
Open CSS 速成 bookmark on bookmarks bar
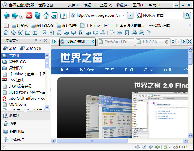click(159, 26)
